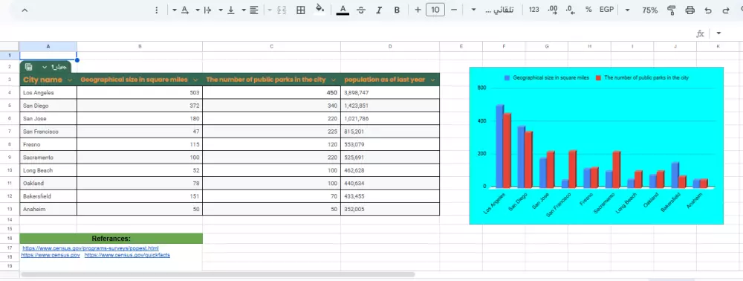Open vertical align dropdown arrow
Viewport: 743px width, 281px height.
click(x=221, y=10)
